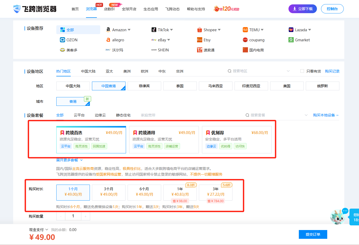Click the OZON platform icon
Screen dimensions: 359x245
[x=63, y=40]
